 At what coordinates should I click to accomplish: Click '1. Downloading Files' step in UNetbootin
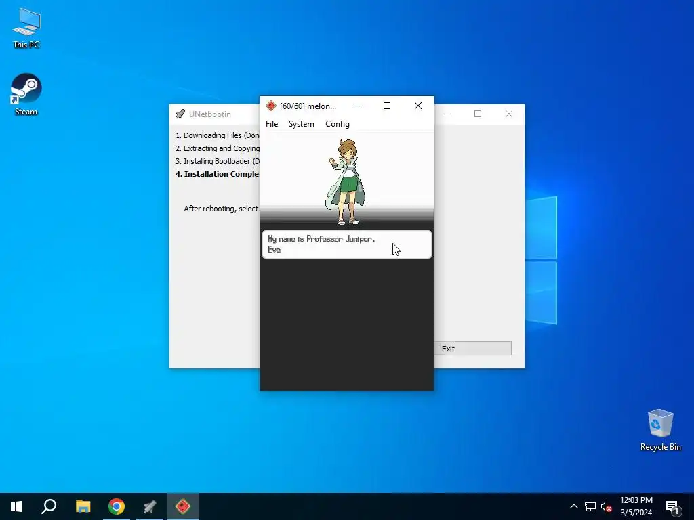(x=218, y=135)
